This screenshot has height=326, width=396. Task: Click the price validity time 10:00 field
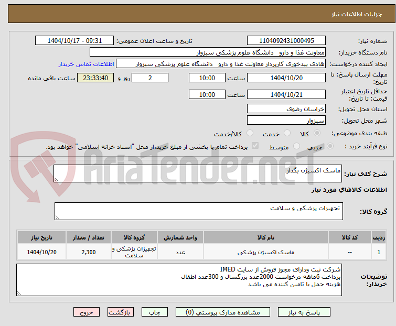tap(207, 94)
